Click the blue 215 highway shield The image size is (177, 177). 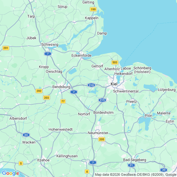102,100
